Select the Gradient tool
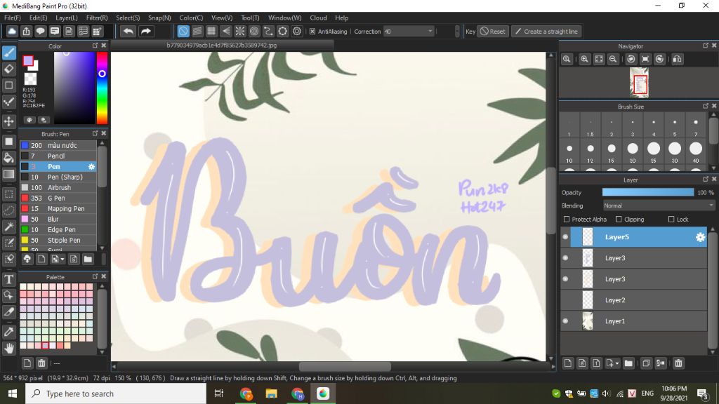Viewport: 719px width, 404px height. coord(8,174)
